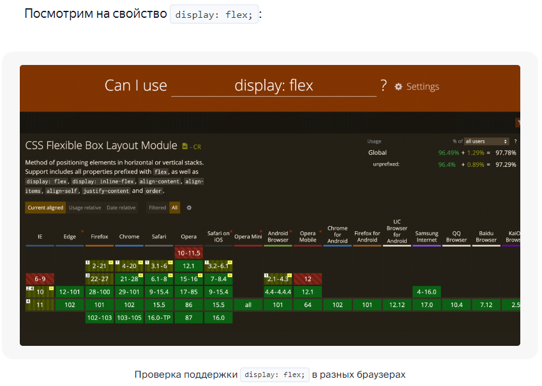Select Android Browser 4.4-4.4.4 cell
Viewport: 542px width, 386px height.
(278, 292)
